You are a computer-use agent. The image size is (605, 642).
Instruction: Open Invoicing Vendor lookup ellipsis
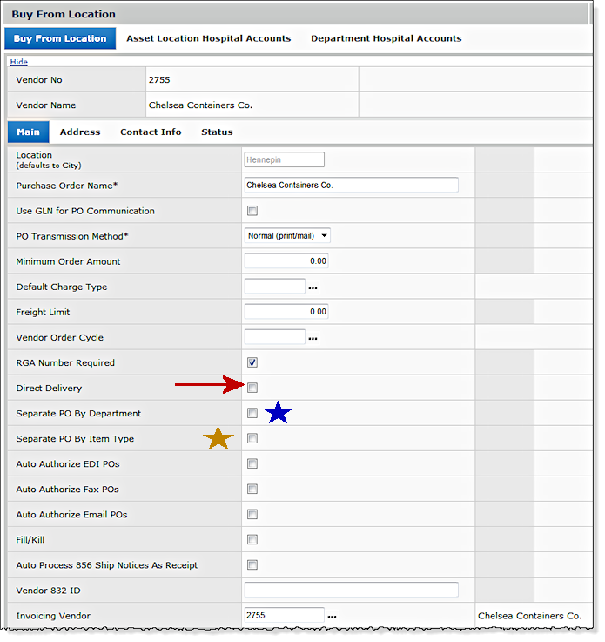tap(332, 616)
